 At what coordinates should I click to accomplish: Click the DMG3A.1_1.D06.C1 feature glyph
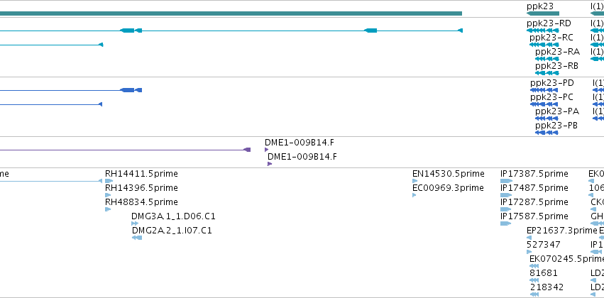(135, 223)
